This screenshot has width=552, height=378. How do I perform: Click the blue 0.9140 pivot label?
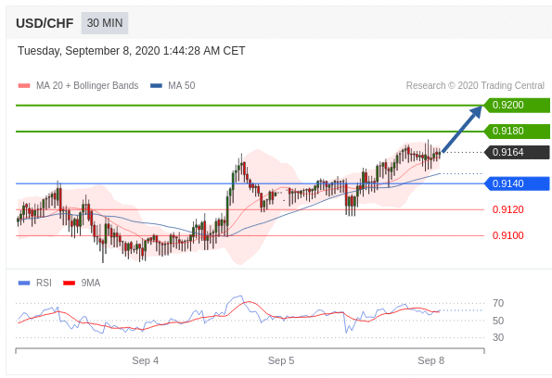pos(517,183)
